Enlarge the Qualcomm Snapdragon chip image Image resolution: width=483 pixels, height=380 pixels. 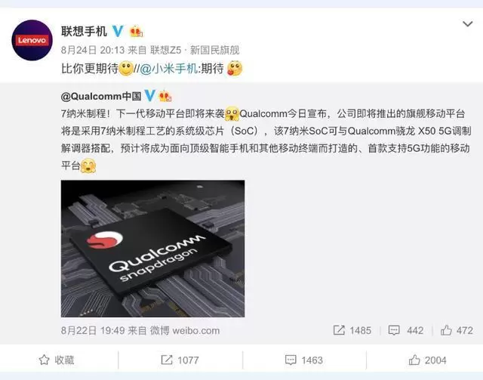152,249
